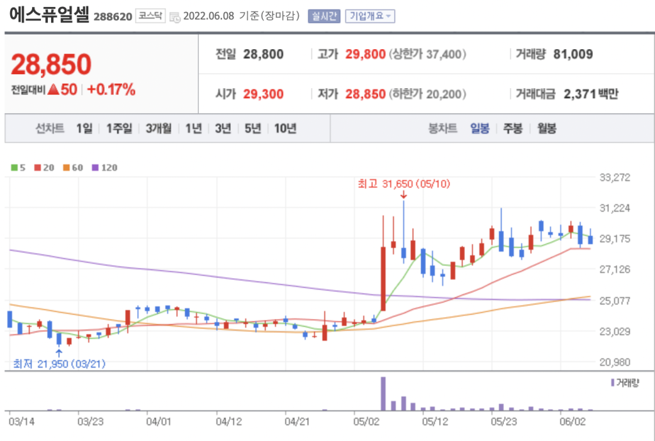This screenshot has height=441, width=655.
Task: Click the red up-triangle price change icon
Action: coord(54,89)
